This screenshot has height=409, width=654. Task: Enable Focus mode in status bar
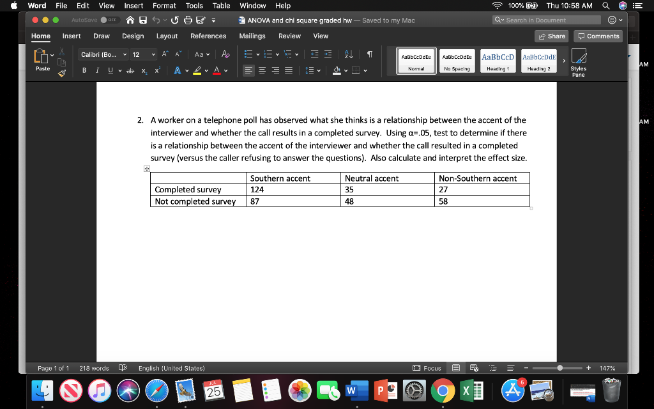click(426, 368)
